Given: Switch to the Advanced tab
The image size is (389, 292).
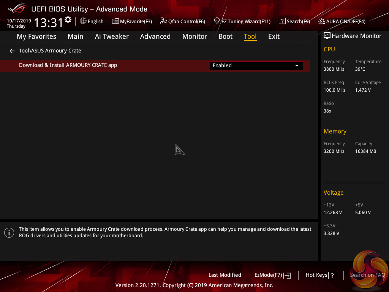Looking at the screenshot, I should pos(155,36).
